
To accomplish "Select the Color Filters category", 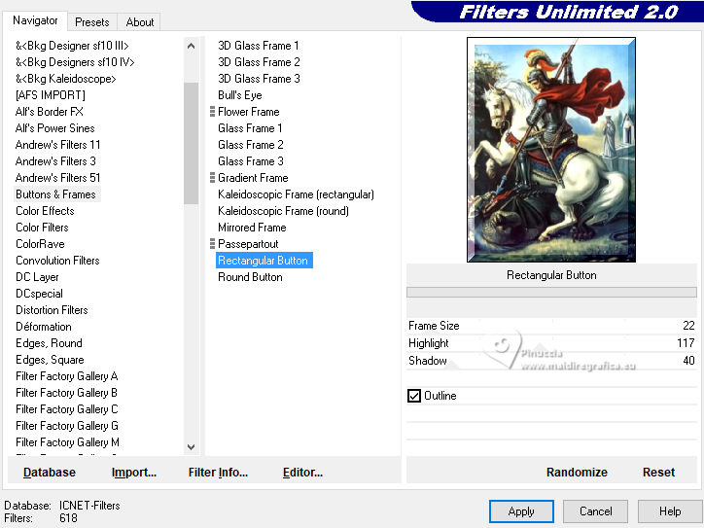I will (42, 228).
